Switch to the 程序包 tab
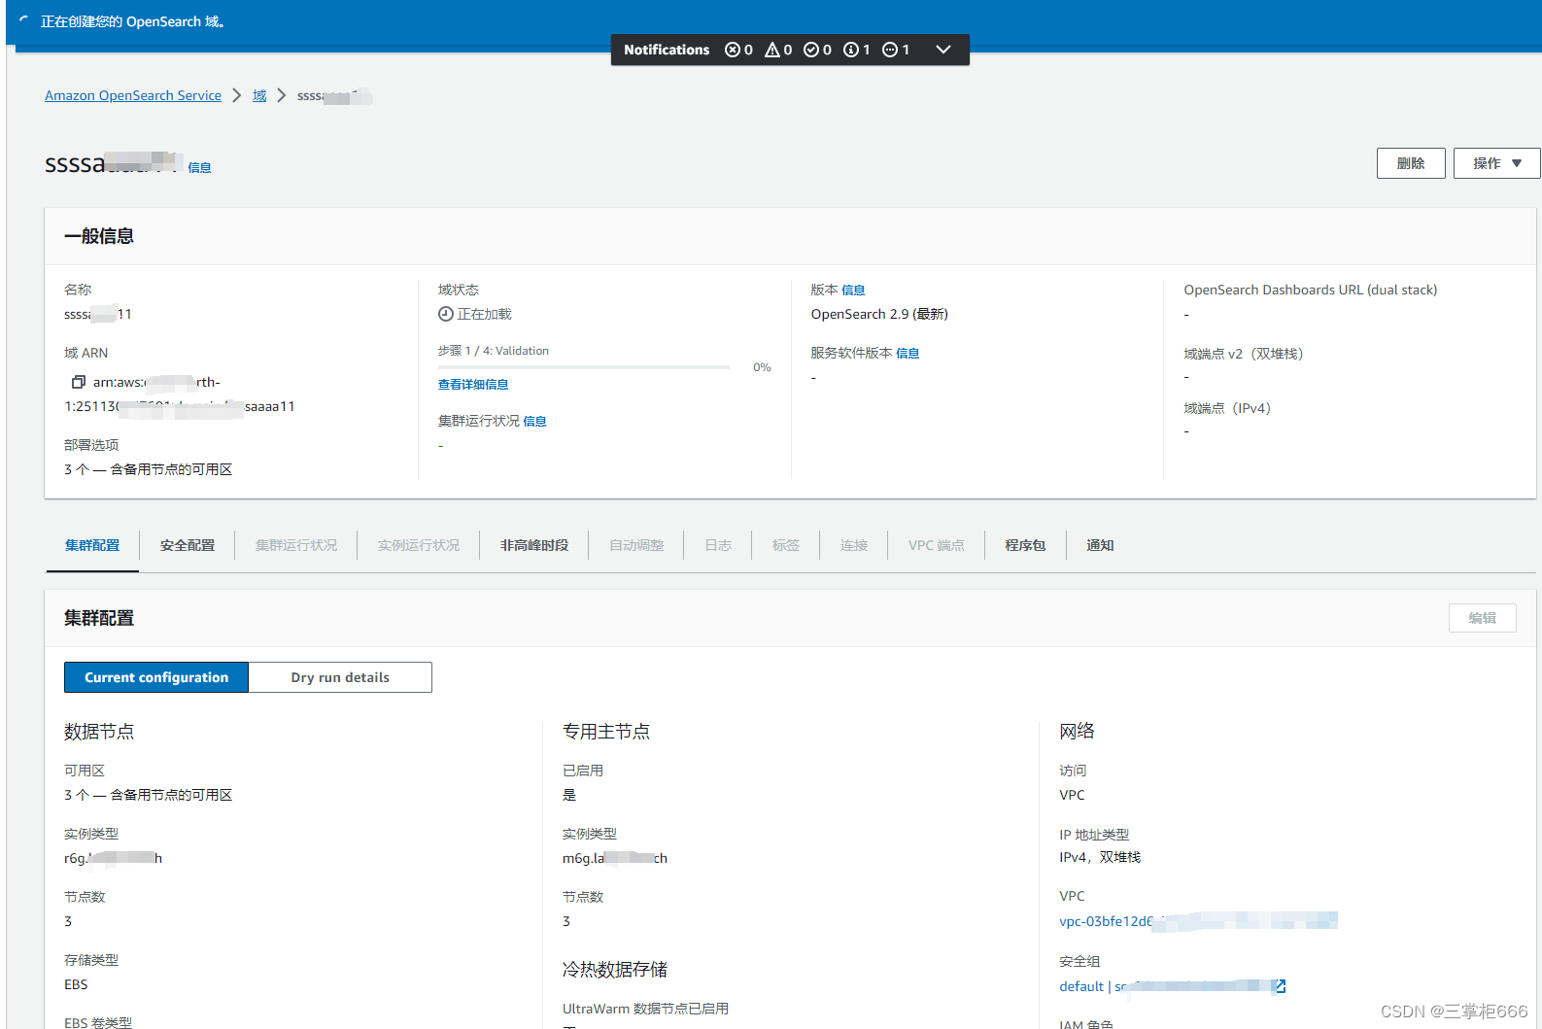The width and height of the screenshot is (1542, 1029). click(1025, 545)
